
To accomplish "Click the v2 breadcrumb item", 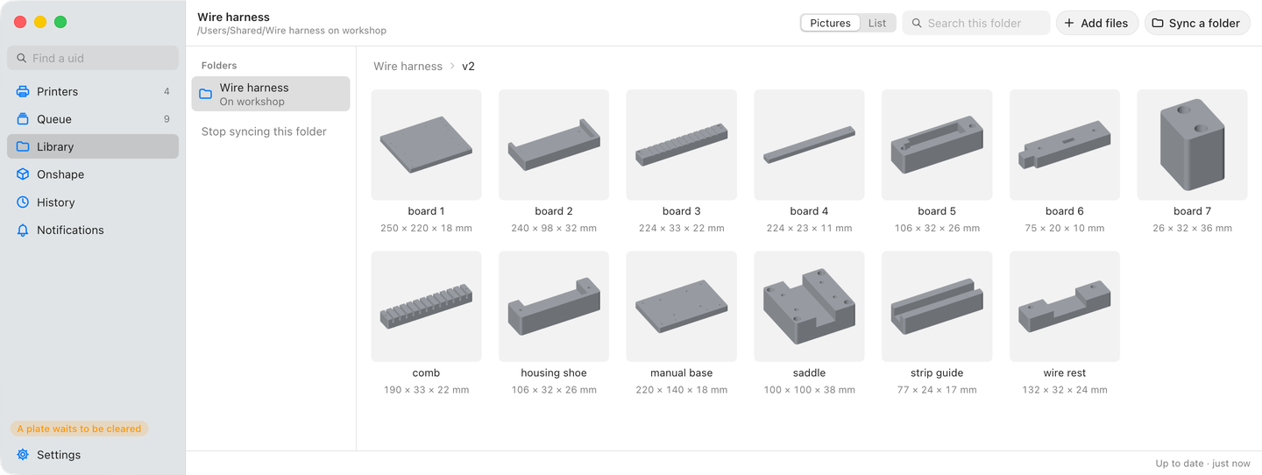I will tap(468, 66).
